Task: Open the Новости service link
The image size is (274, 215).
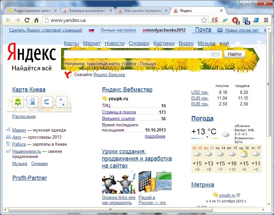Action: (114, 43)
